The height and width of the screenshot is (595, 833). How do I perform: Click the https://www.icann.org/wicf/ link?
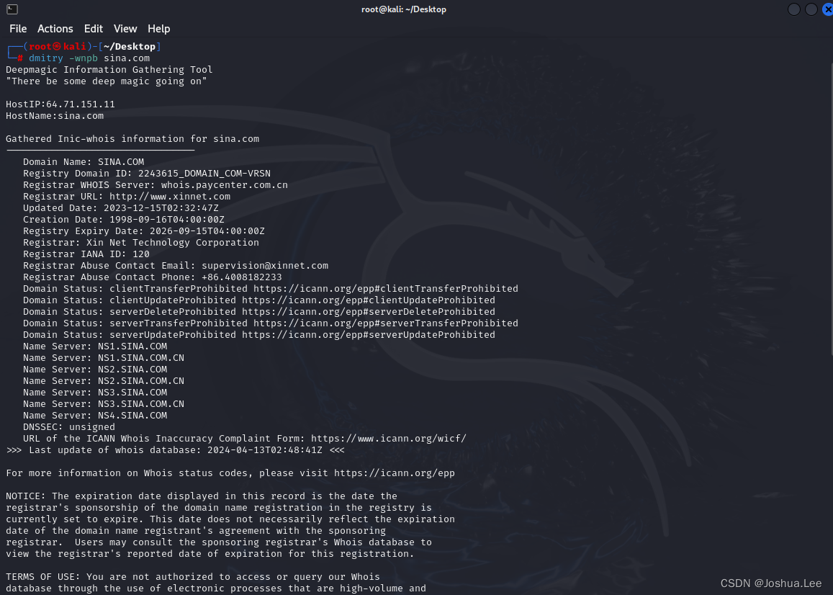pos(389,439)
